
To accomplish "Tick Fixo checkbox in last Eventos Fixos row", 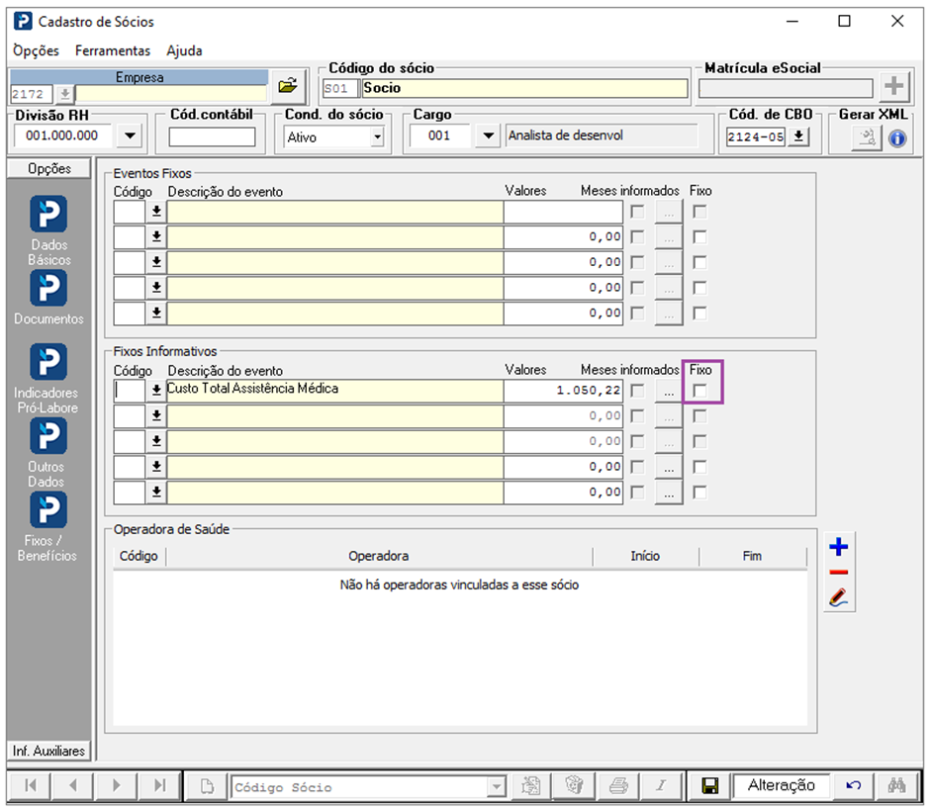I will click(x=699, y=314).
